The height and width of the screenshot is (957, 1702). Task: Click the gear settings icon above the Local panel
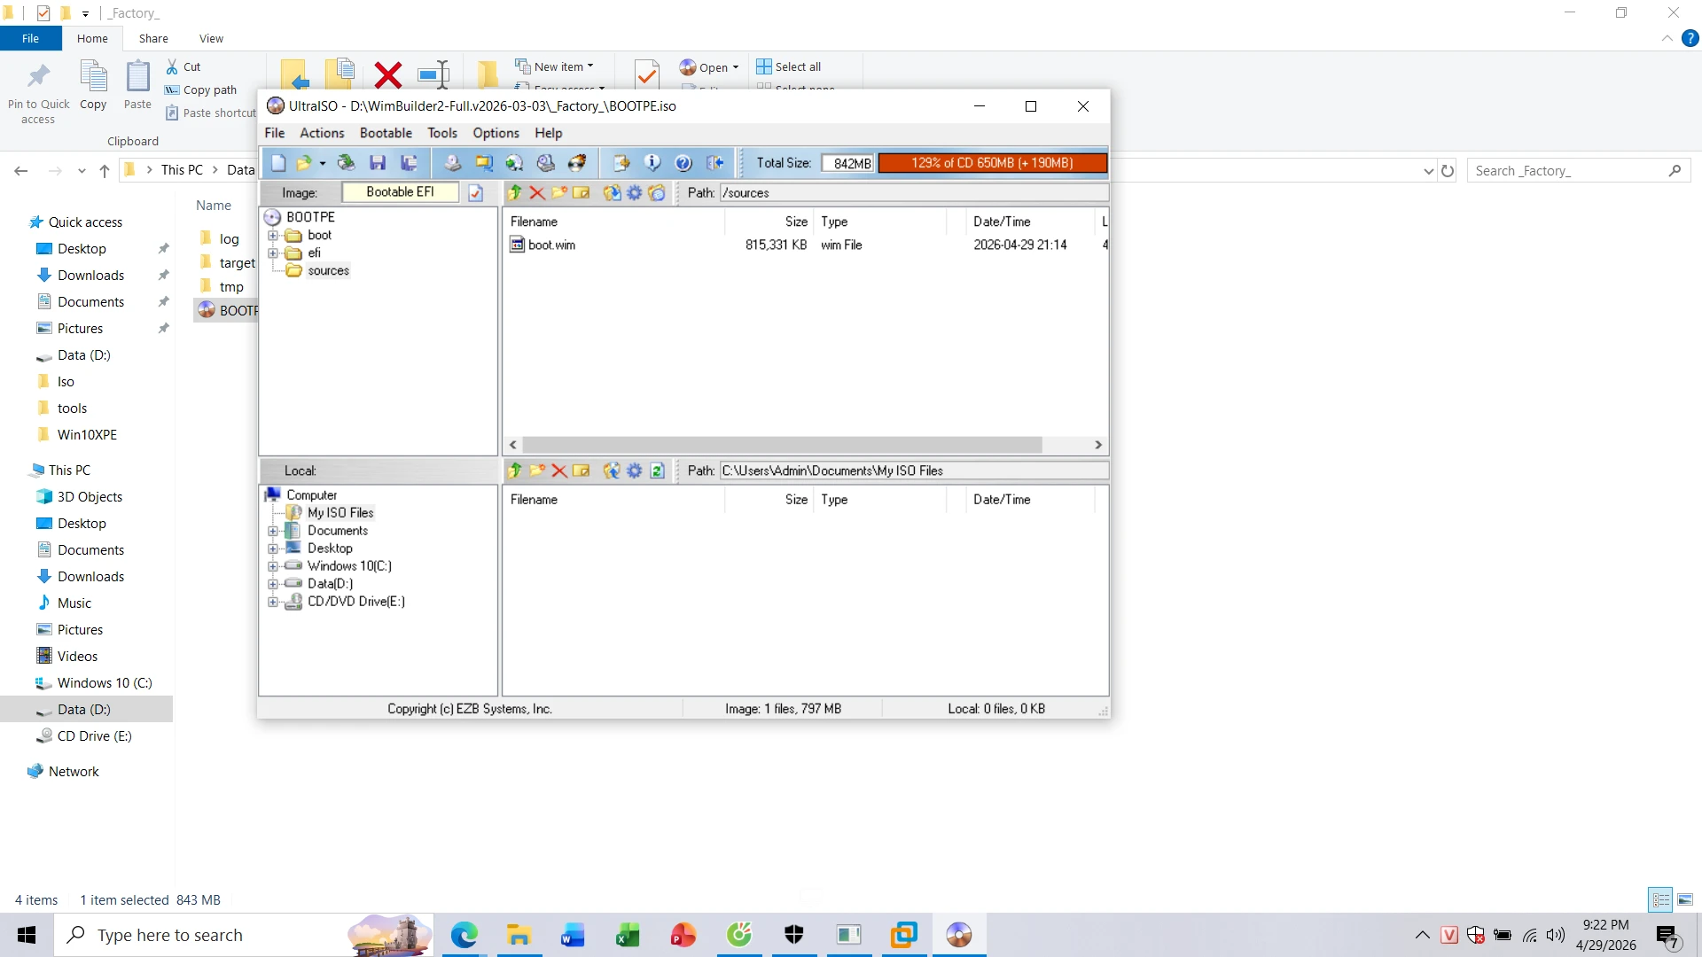[635, 471]
